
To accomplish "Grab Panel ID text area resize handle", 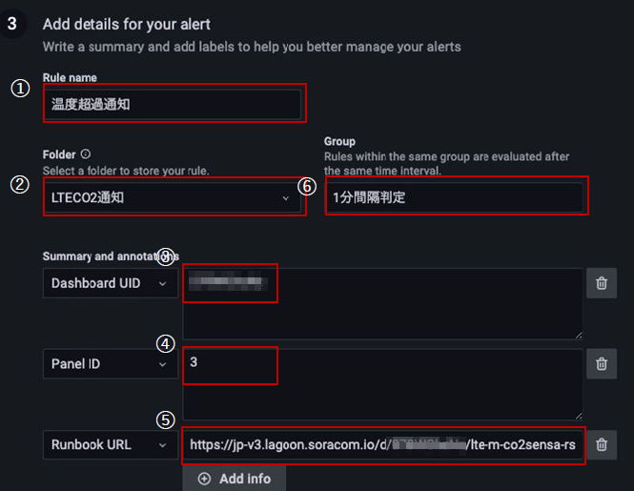I will [579, 416].
